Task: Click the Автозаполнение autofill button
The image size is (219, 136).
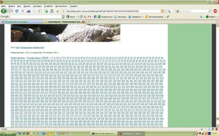Action: click(154, 17)
